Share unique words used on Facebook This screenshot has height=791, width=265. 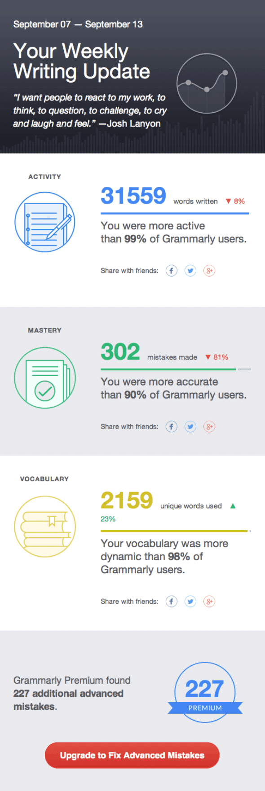pos(171,601)
